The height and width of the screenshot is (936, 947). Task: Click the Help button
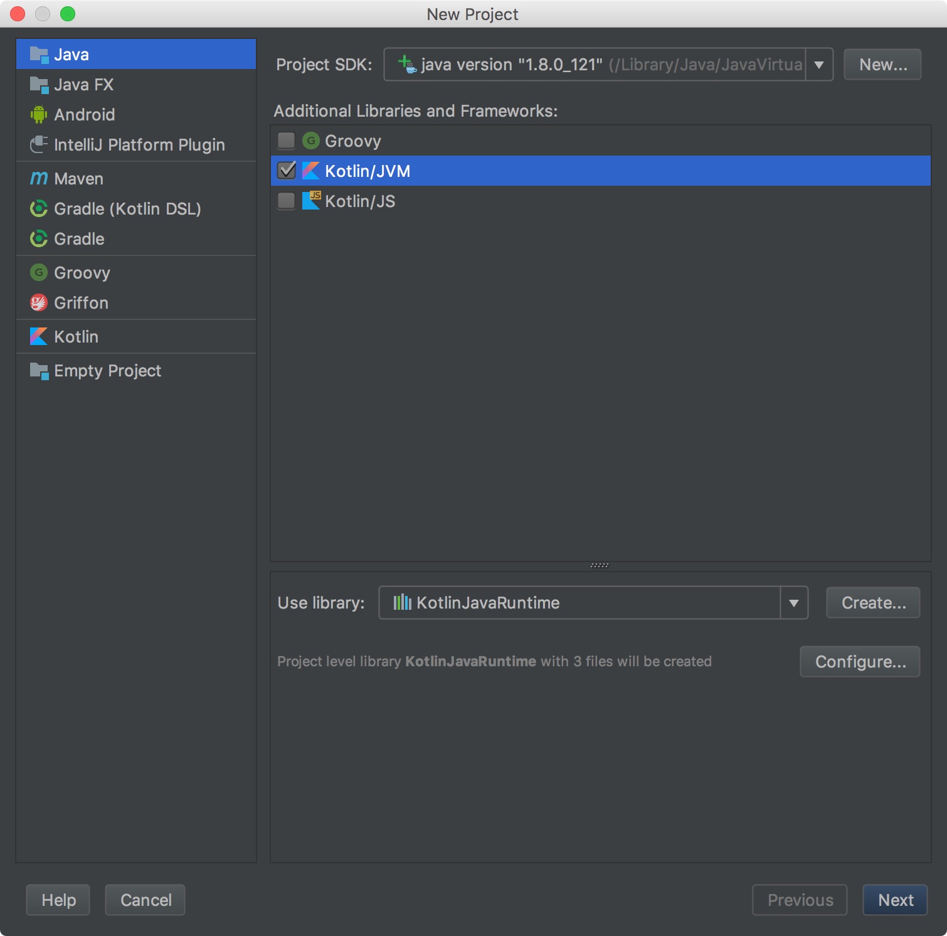58,900
